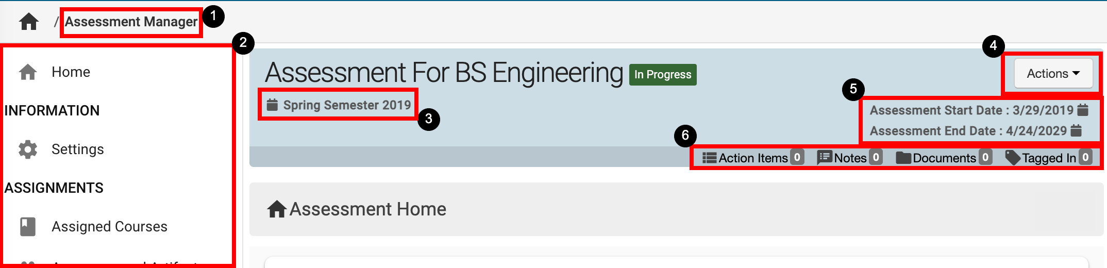Expand the Actions dropdown
This screenshot has height=268, width=1107.
pyautogui.click(x=1053, y=74)
